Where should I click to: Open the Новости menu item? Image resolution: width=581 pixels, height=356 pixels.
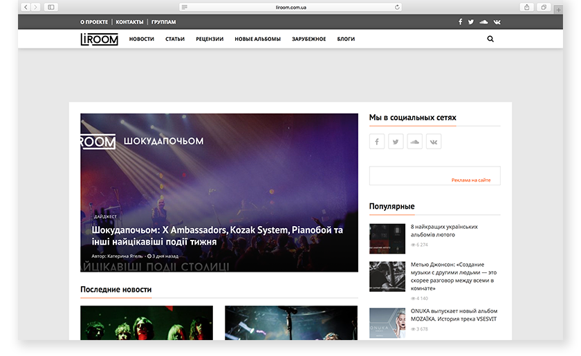(142, 39)
